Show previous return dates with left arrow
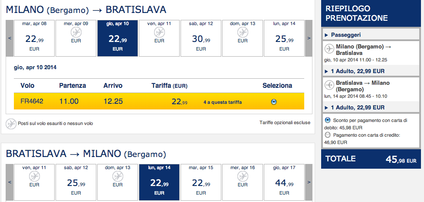 click(x=10, y=182)
